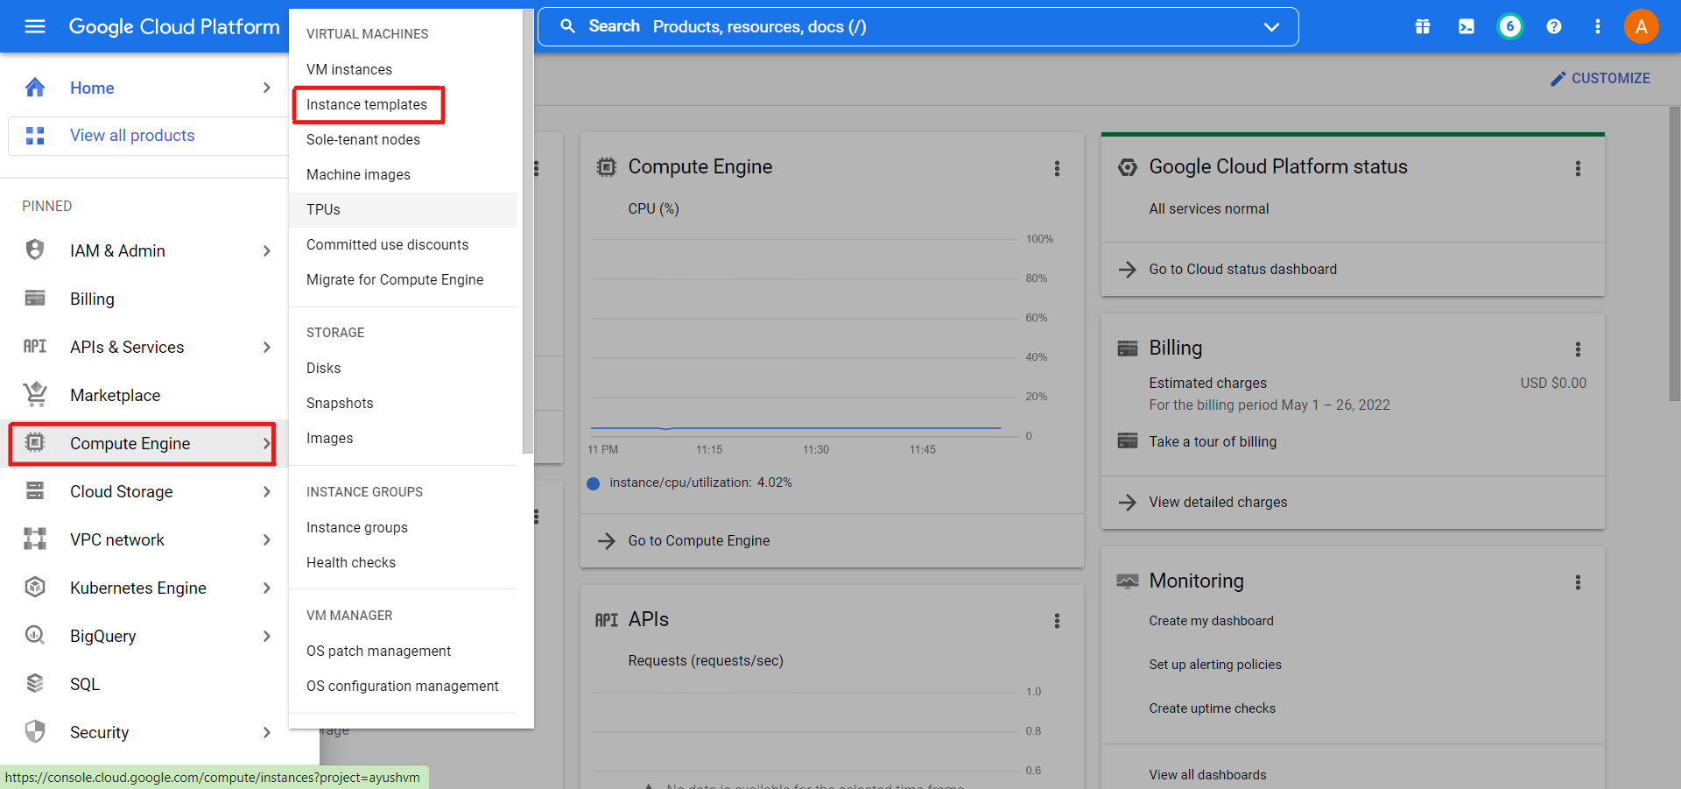This screenshot has width=1681, height=789.
Task: Expand the Cloud Storage submenu arrow
Action: [266, 491]
